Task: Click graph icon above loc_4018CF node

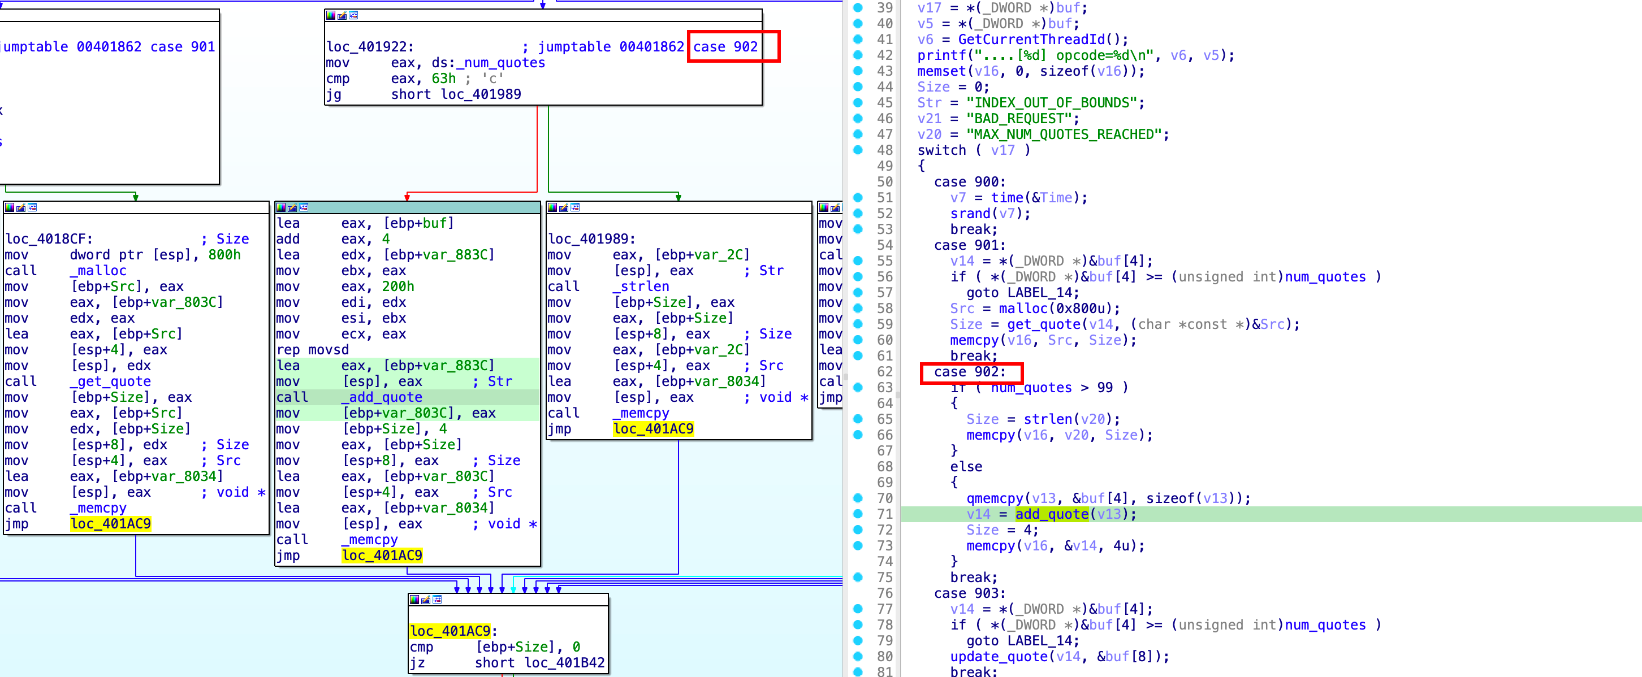Action: (x=32, y=207)
